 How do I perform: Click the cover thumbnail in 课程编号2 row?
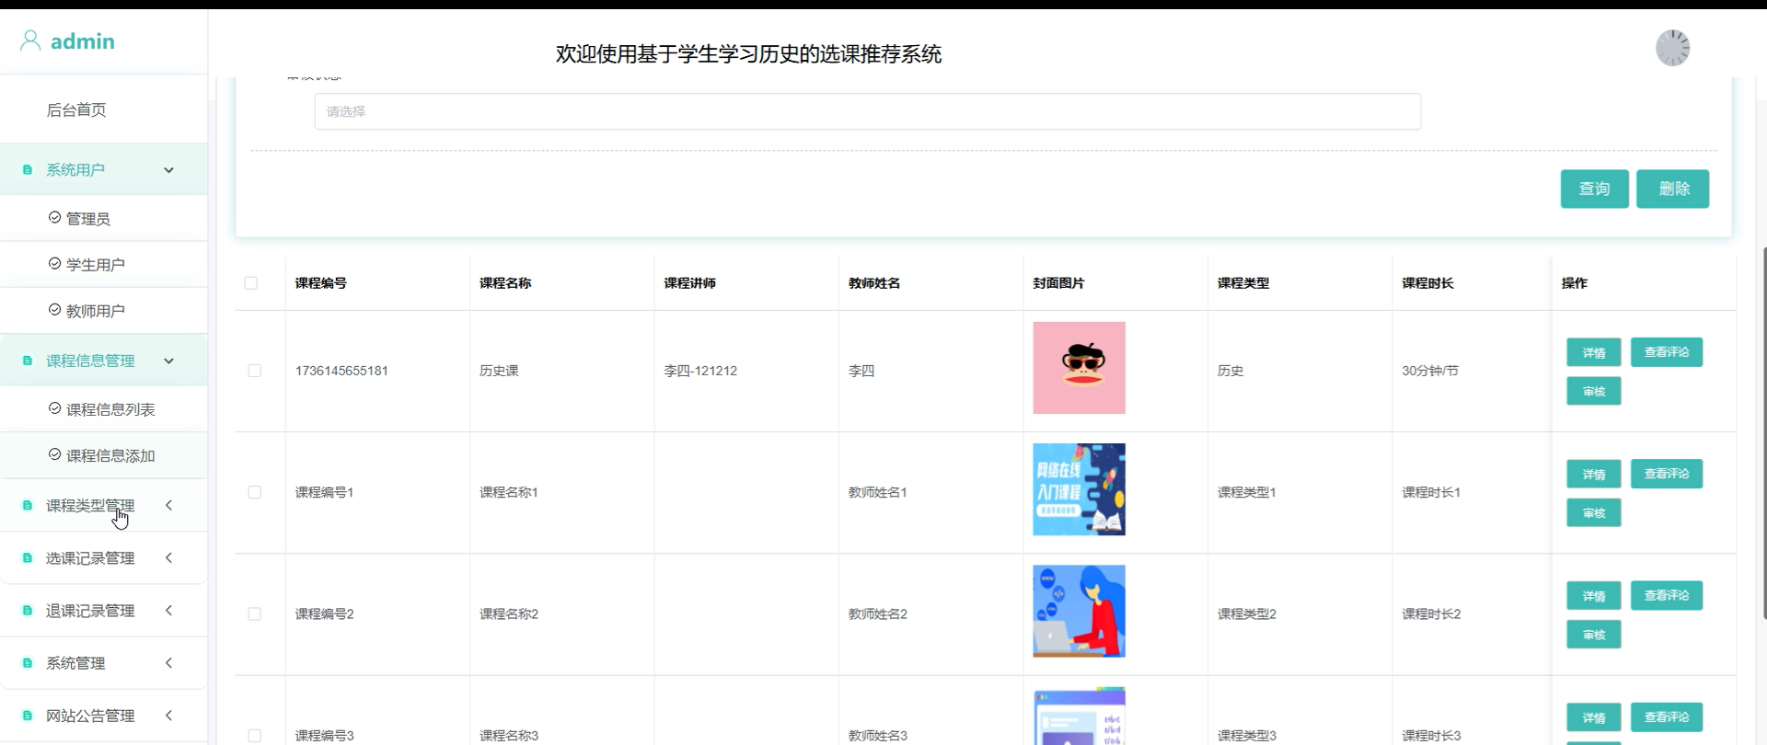1079,611
